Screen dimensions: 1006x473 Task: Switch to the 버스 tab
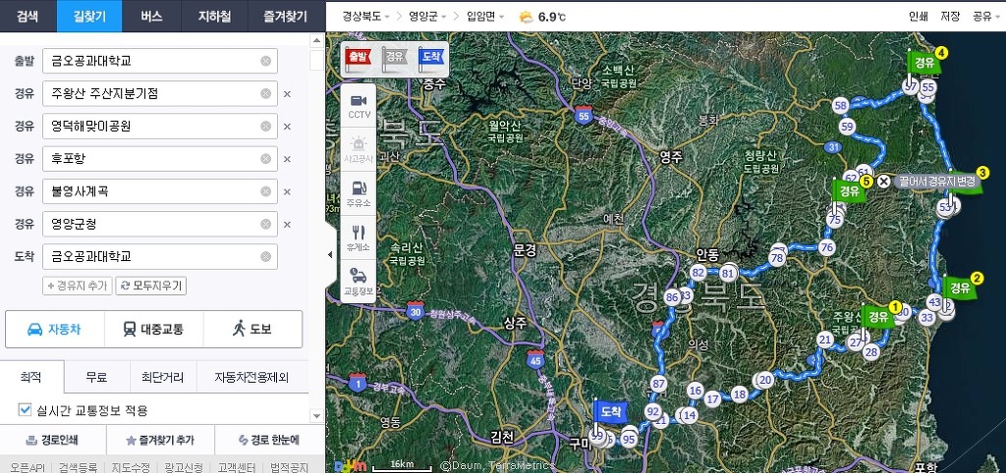[x=151, y=17]
